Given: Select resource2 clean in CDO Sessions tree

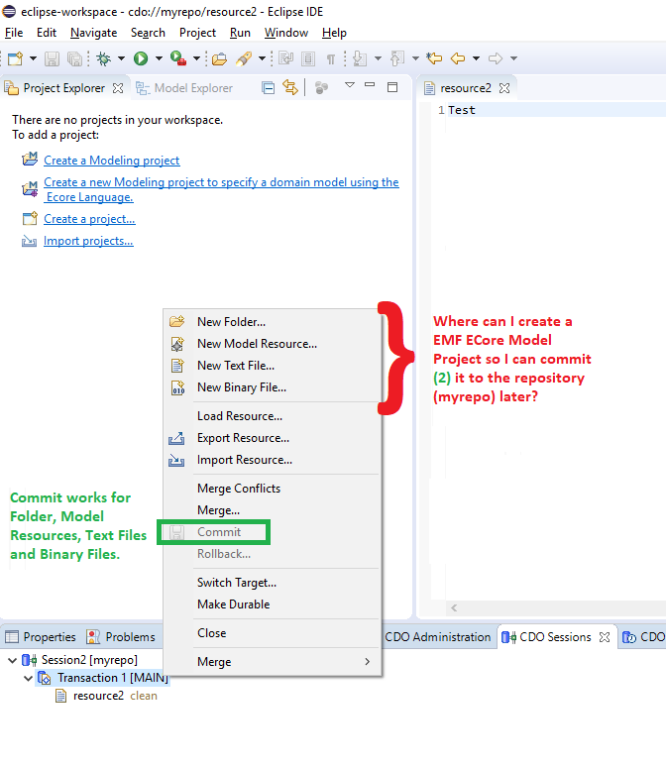Looking at the screenshot, I should [107, 696].
